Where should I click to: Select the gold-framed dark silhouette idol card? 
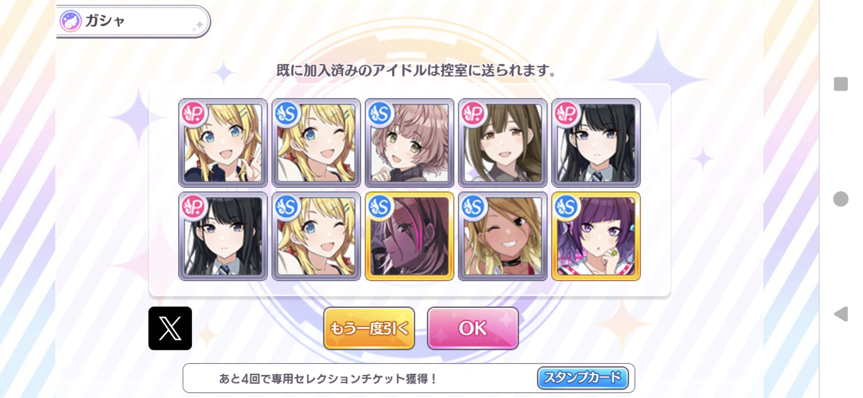(x=410, y=236)
